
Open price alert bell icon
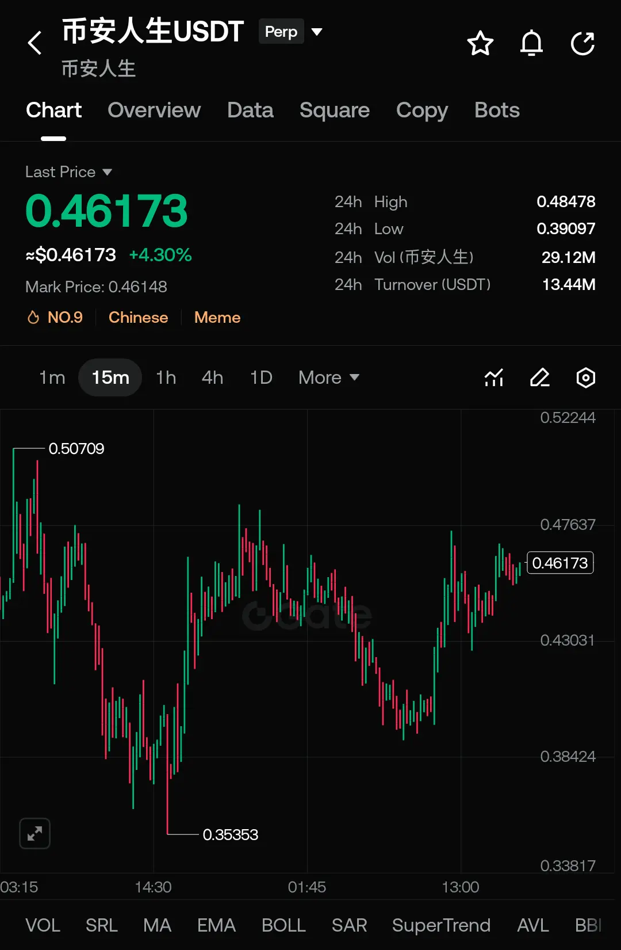point(531,43)
